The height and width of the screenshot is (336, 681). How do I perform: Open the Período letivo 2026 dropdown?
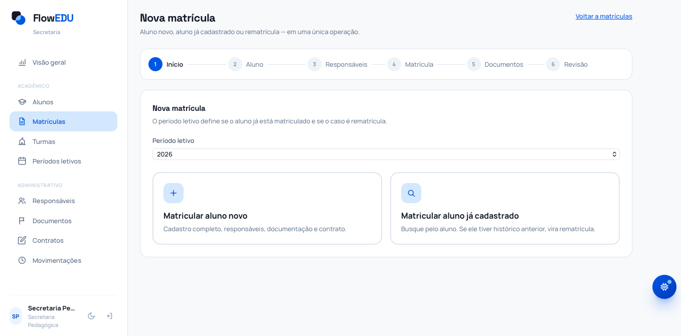[x=386, y=154]
